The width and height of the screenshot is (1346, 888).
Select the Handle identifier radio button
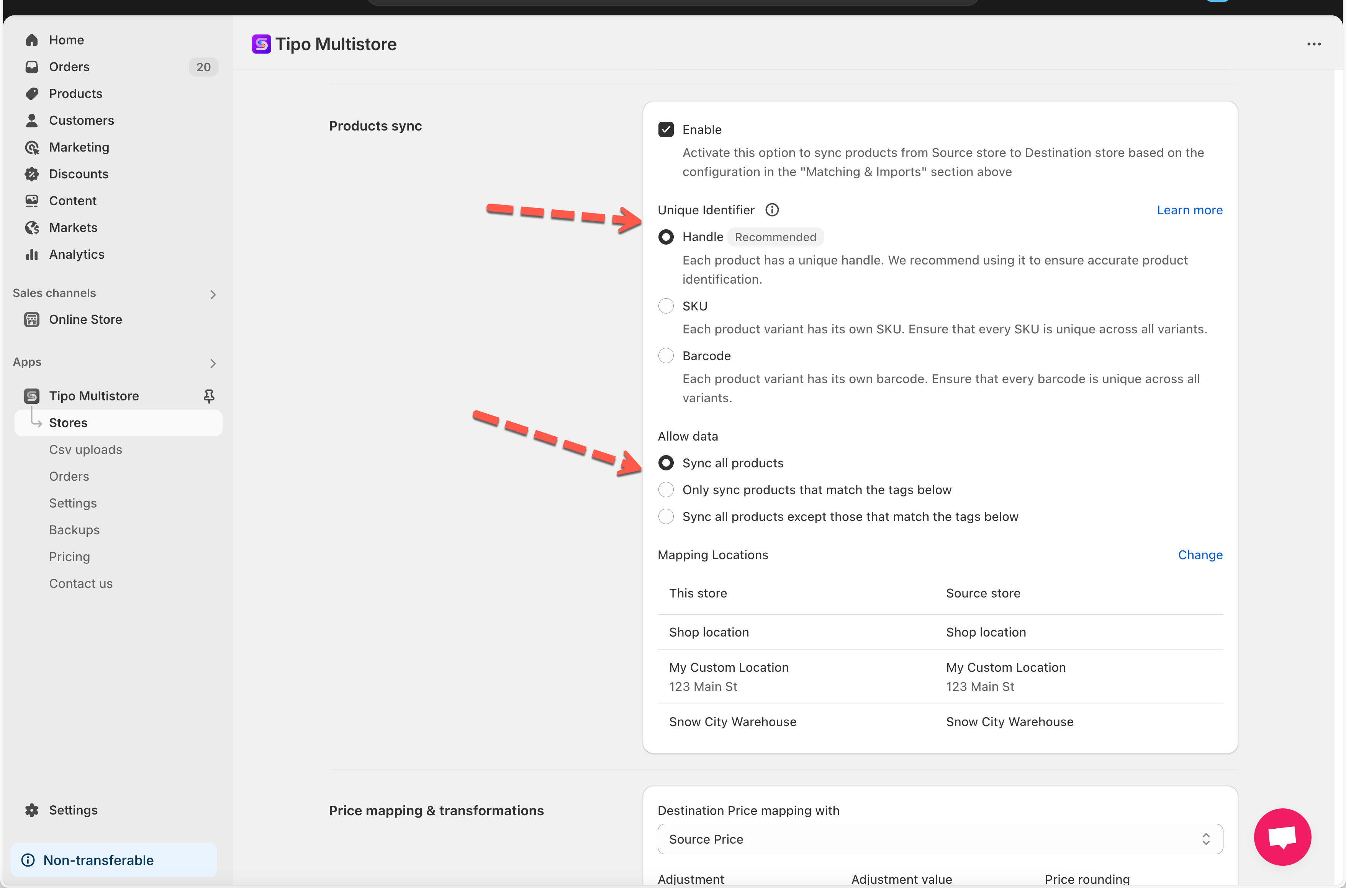[666, 237]
